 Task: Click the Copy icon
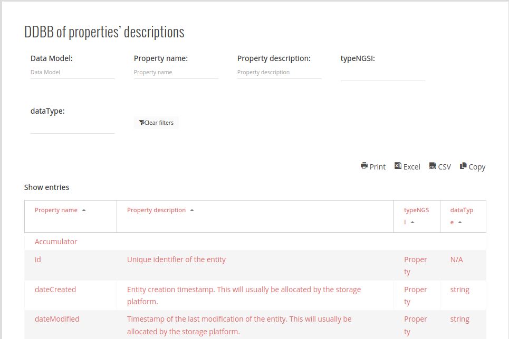point(463,166)
